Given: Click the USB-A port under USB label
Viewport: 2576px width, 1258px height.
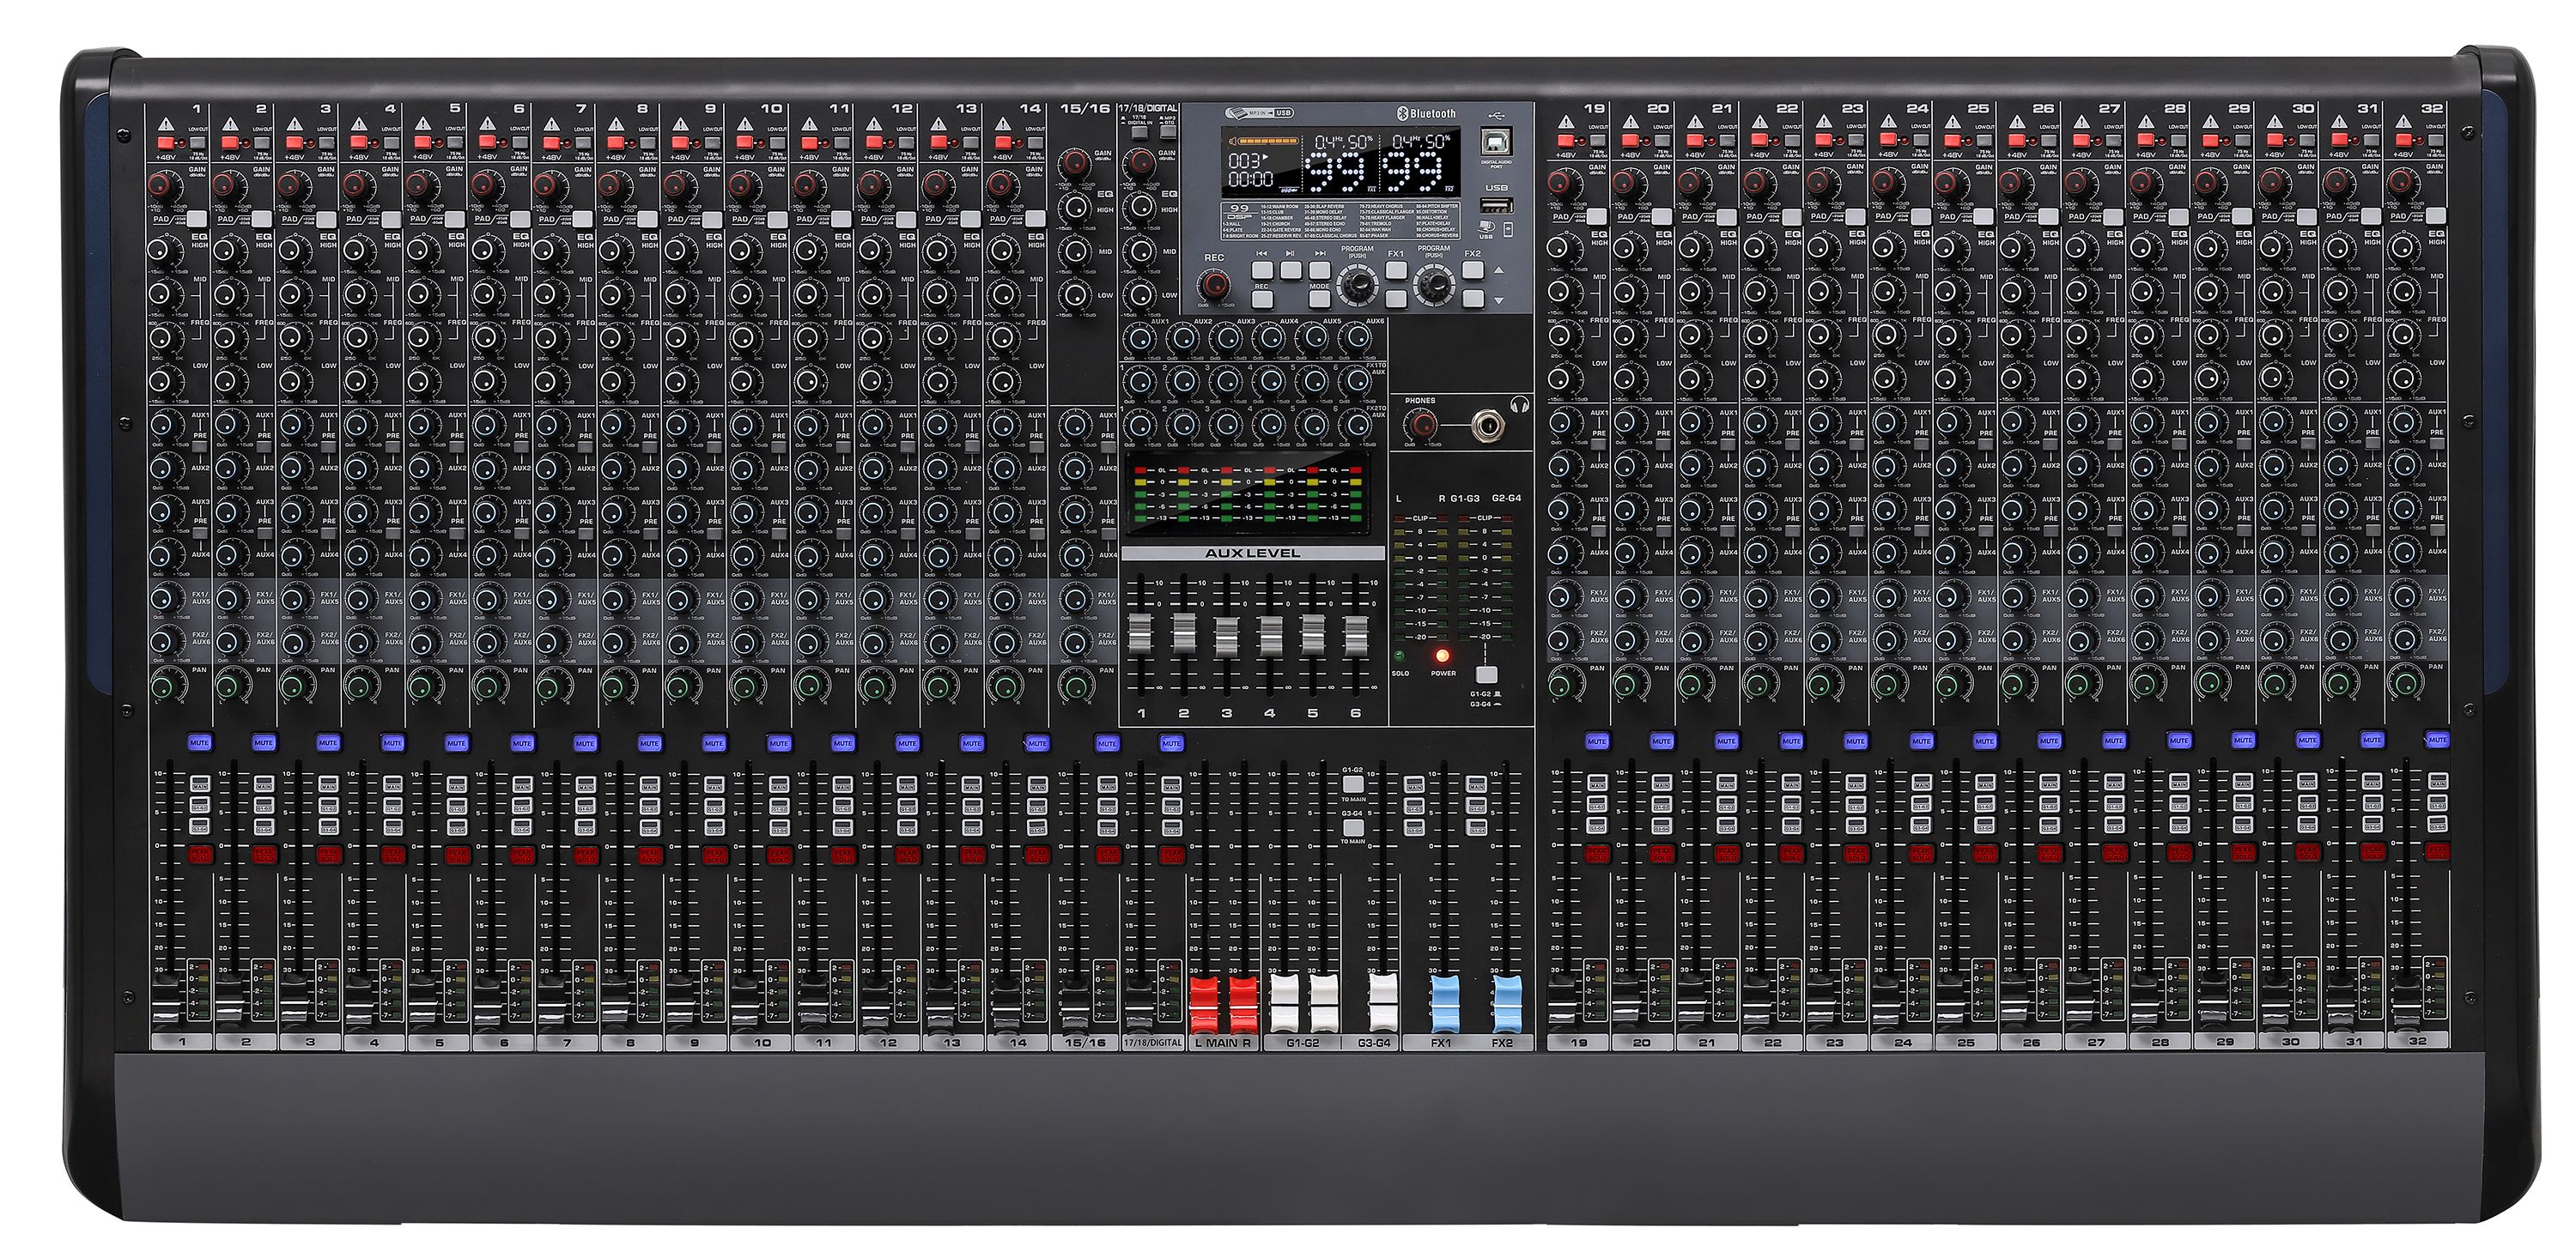Looking at the screenshot, I should 1496,206.
